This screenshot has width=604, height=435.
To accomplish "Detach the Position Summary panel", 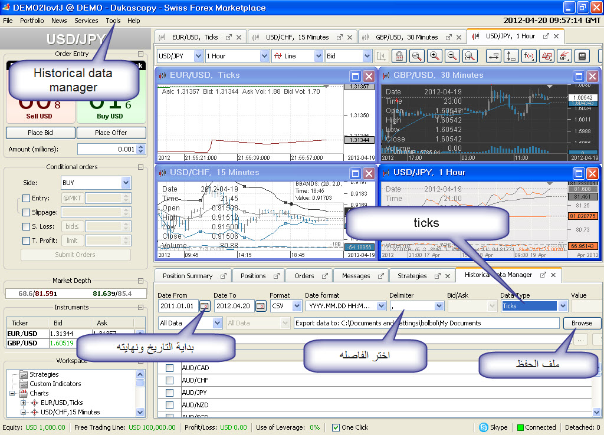I will click(x=224, y=276).
